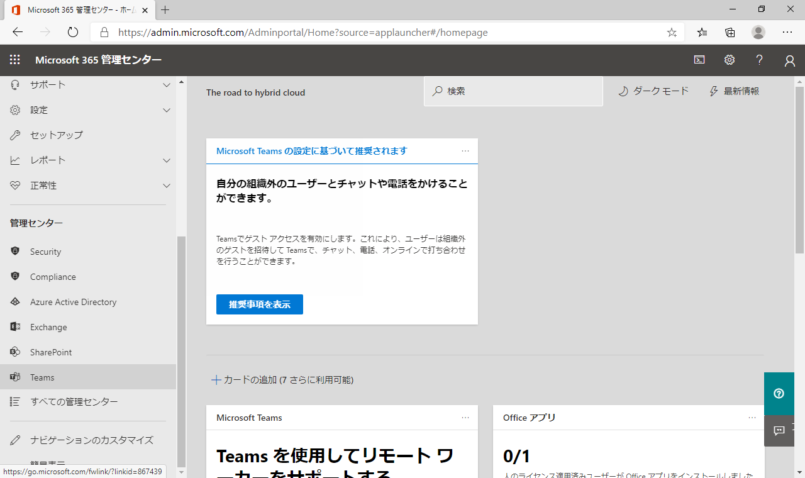The width and height of the screenshot is (805, 478).
Task: Expand the 設定 chevron
Action: 167,110
